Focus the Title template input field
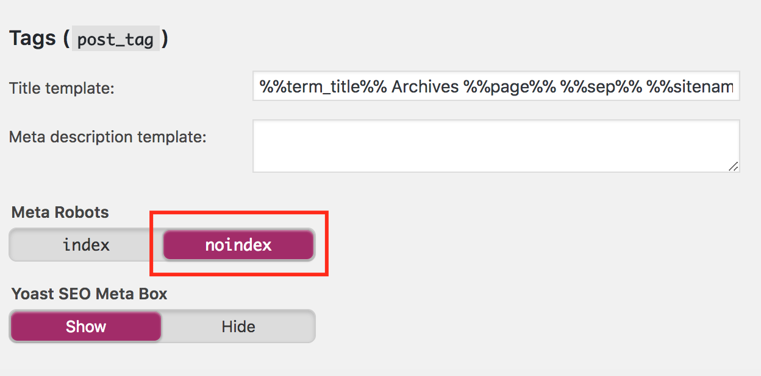Viewport: 761px width, 376px height. point(496,86)
